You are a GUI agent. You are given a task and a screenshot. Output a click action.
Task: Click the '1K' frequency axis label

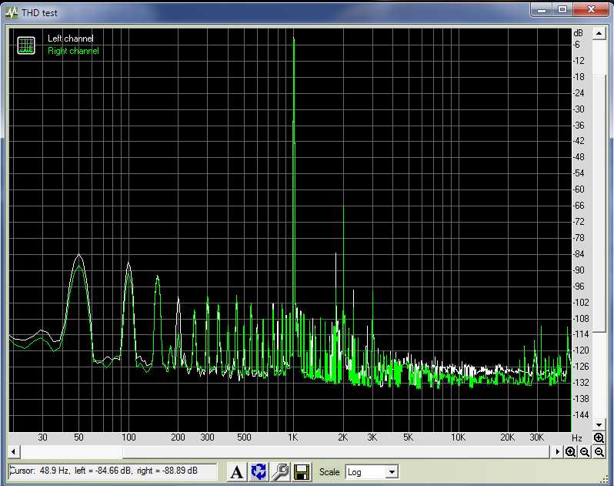tap(293, 437)
